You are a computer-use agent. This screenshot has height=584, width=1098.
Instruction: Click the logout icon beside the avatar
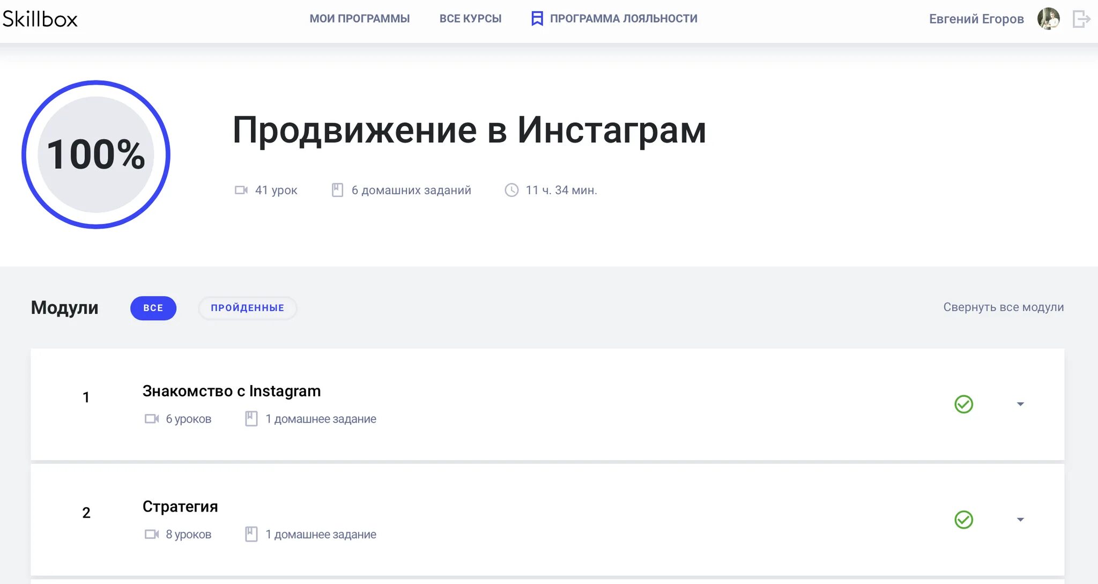pos(1081,19)
